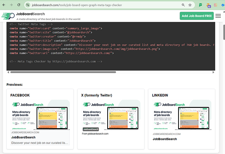Click the code box right scroll arrow
Viewport: 225px width, 154px height.
coord(213,72)
